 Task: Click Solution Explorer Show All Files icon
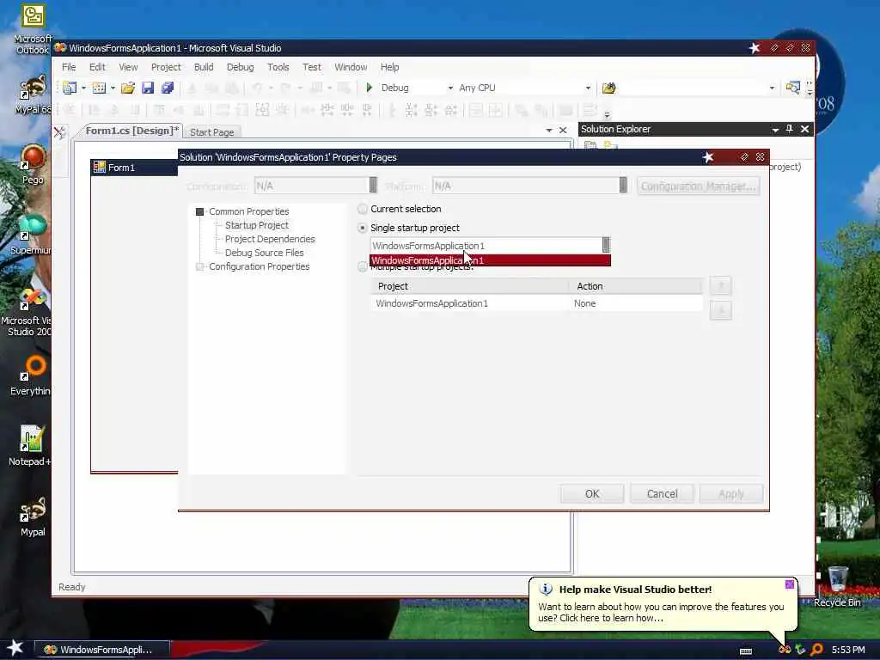pyautogui.click(x=610, y=146)
